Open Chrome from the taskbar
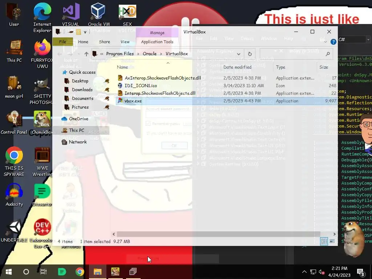This screenshot has height=279, width=372. coord(80,272)
